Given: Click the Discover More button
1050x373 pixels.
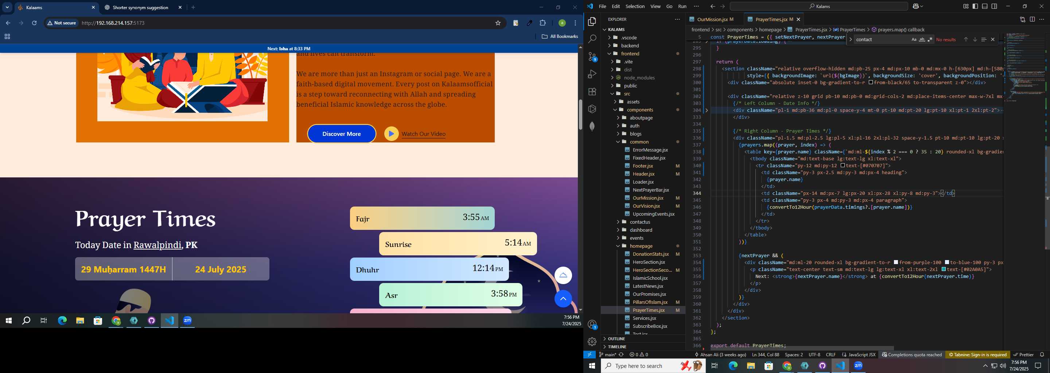Looking at the screenshot, I should coord(342,134).
